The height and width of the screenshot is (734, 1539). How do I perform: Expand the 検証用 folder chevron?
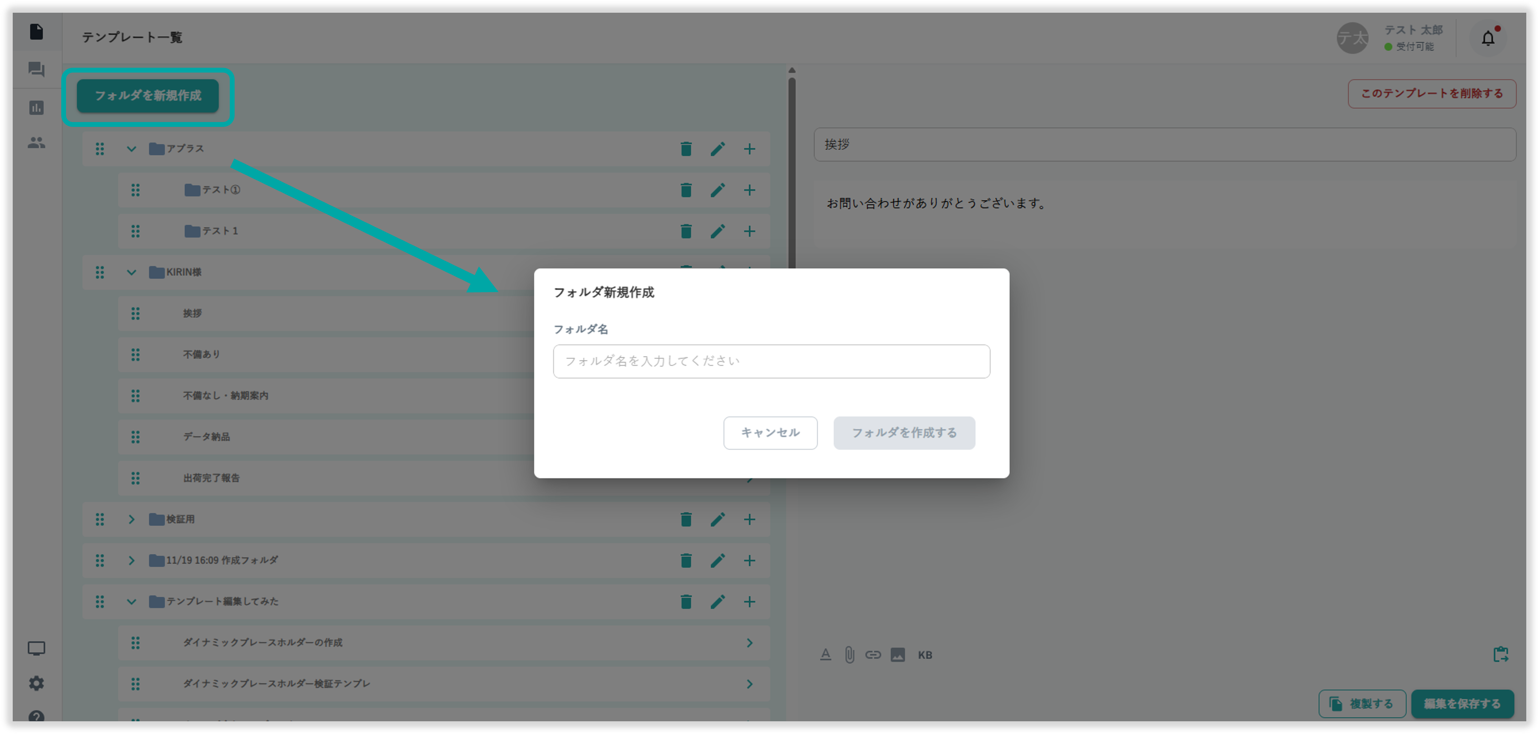[x=131, y=519]
